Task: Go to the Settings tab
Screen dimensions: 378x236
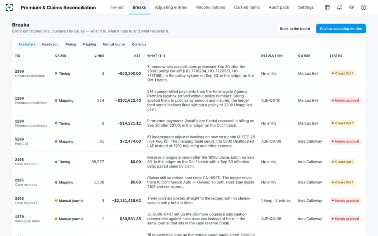Action: [306, 7]
